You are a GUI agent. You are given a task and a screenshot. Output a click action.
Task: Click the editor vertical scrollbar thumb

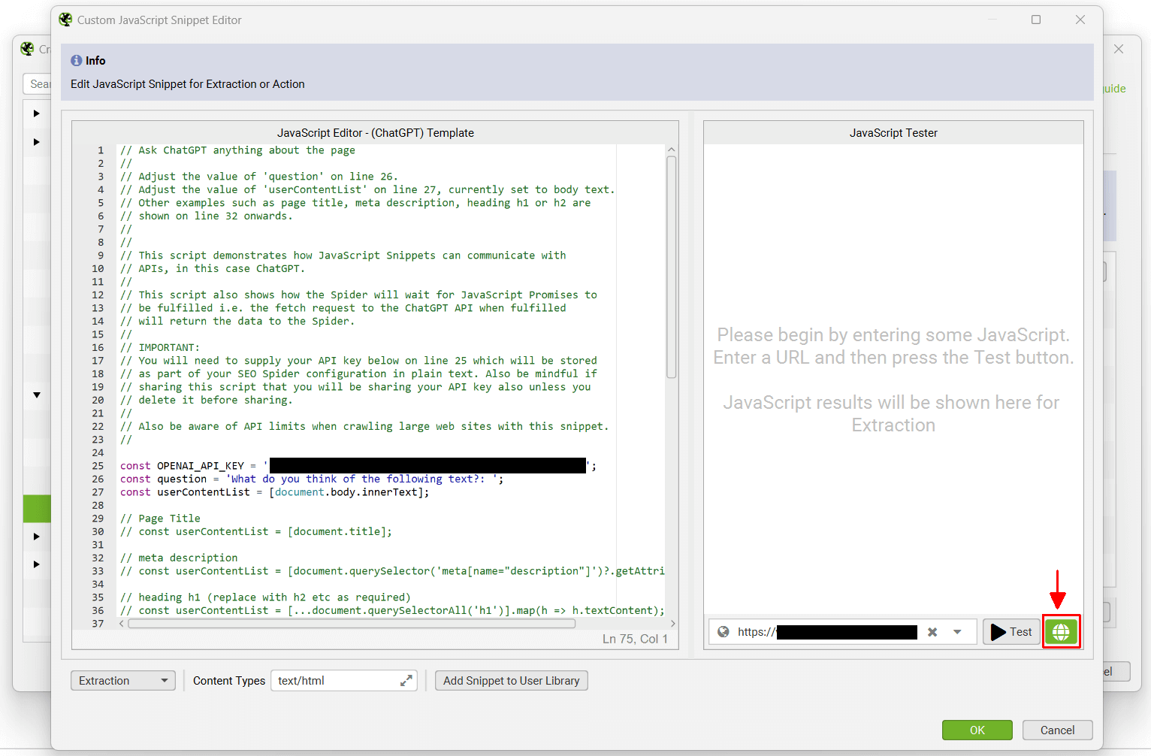click(672, 267)
